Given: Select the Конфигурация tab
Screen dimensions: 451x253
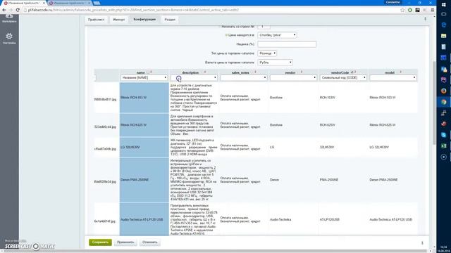Looking at the screenshot, I should click(144, 19).
